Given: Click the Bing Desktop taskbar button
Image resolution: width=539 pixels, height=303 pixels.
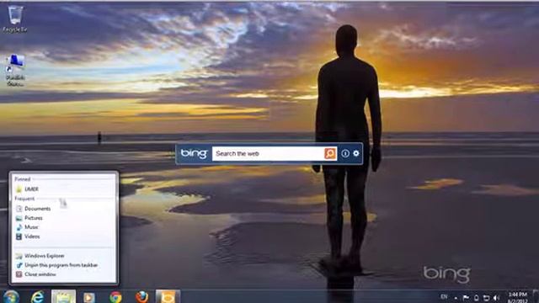Looking at the screenshot, I should pyautogui.click(x=168, y=297).
